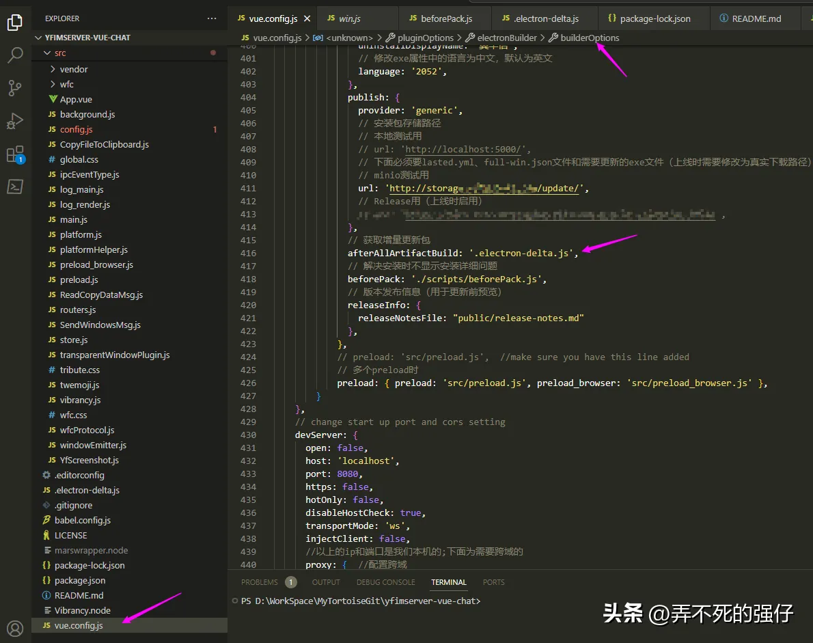Open YfScreenshot.js file
The width and height of the screenshot is (813, 643).
[x=130, y=460]
